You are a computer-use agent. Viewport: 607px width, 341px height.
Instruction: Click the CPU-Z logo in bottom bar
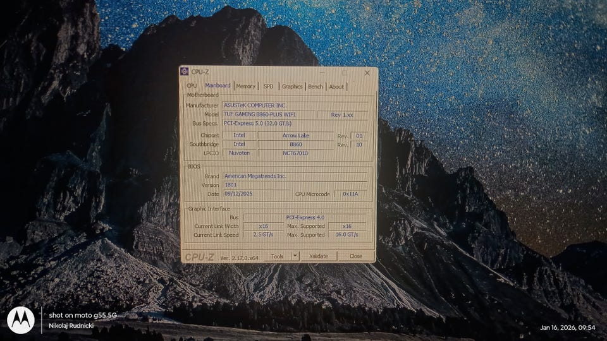coord(199,257)
